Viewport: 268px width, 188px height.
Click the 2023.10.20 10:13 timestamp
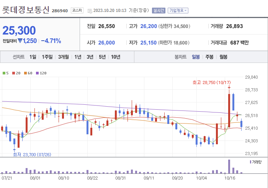click(110, 10)
